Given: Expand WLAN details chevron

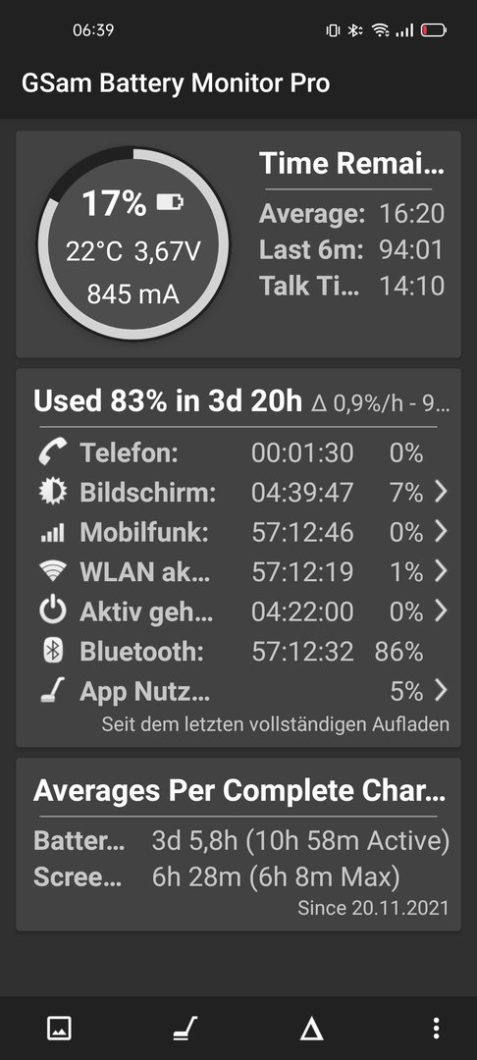Looking at the screenshot, I should tap(441, 572).
